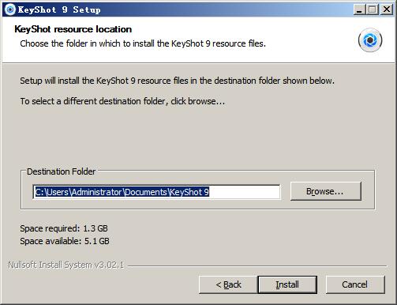397x305 pixels.
Task: Minimize the KeyShot 9 Setup window
Action: [x=359, y=9]
